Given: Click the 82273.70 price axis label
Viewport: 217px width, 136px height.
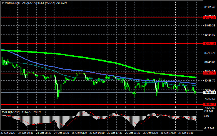Looking at the screenshot, I should point(210,53).
